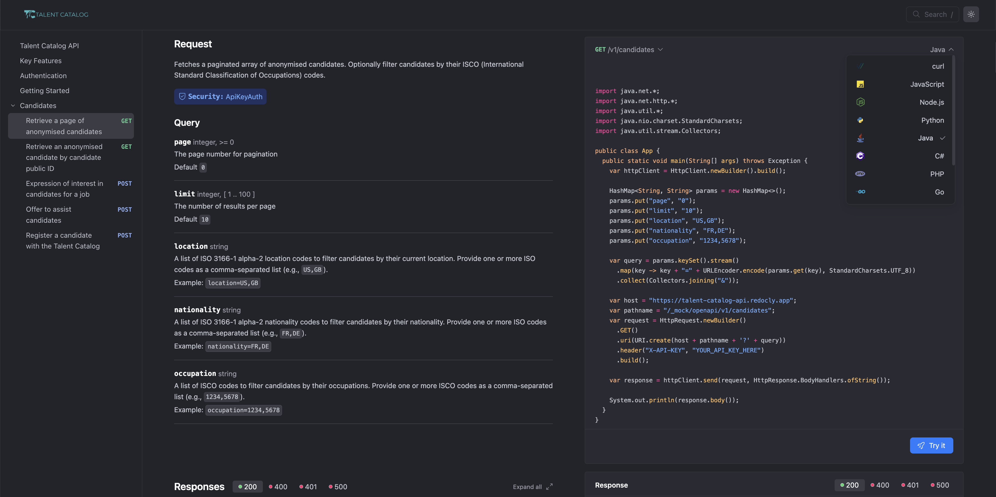Choose Node.js from the language list

point(860,102)
